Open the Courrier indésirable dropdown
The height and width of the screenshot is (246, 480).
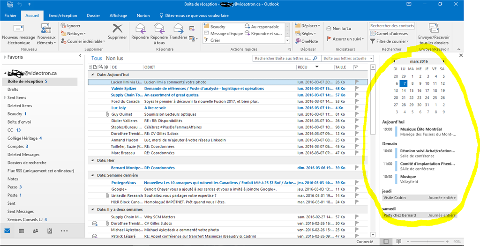click(x=82, y=41)
